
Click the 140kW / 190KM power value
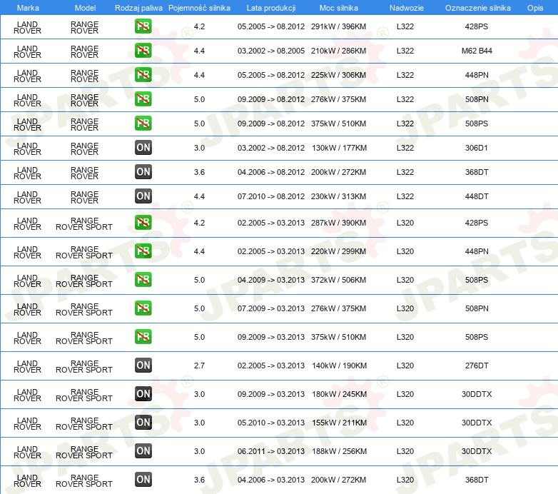pos(339,366)
